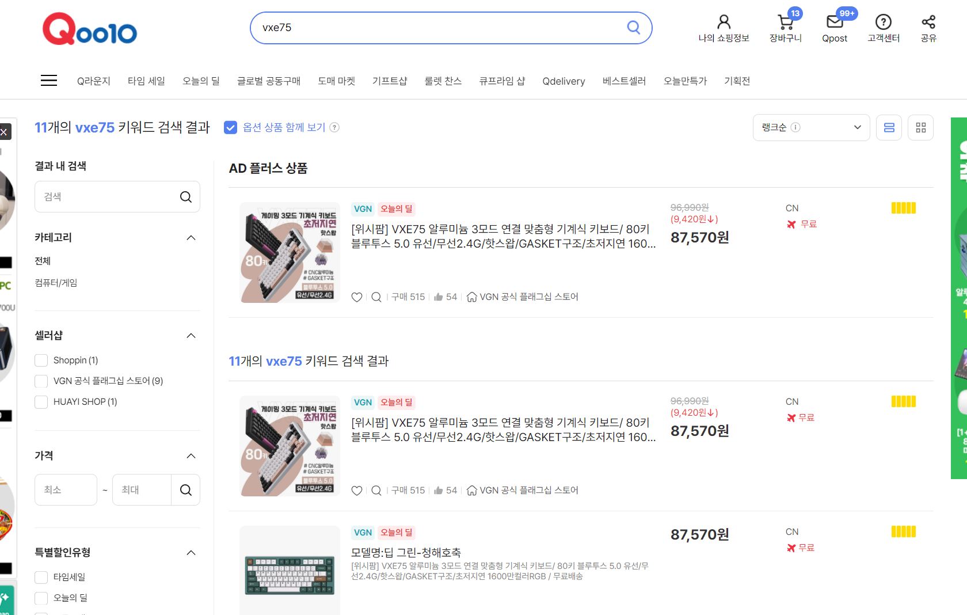Show rank order info icon
The width and height of the screenshot is (967, 615).
tap(795, 127)
